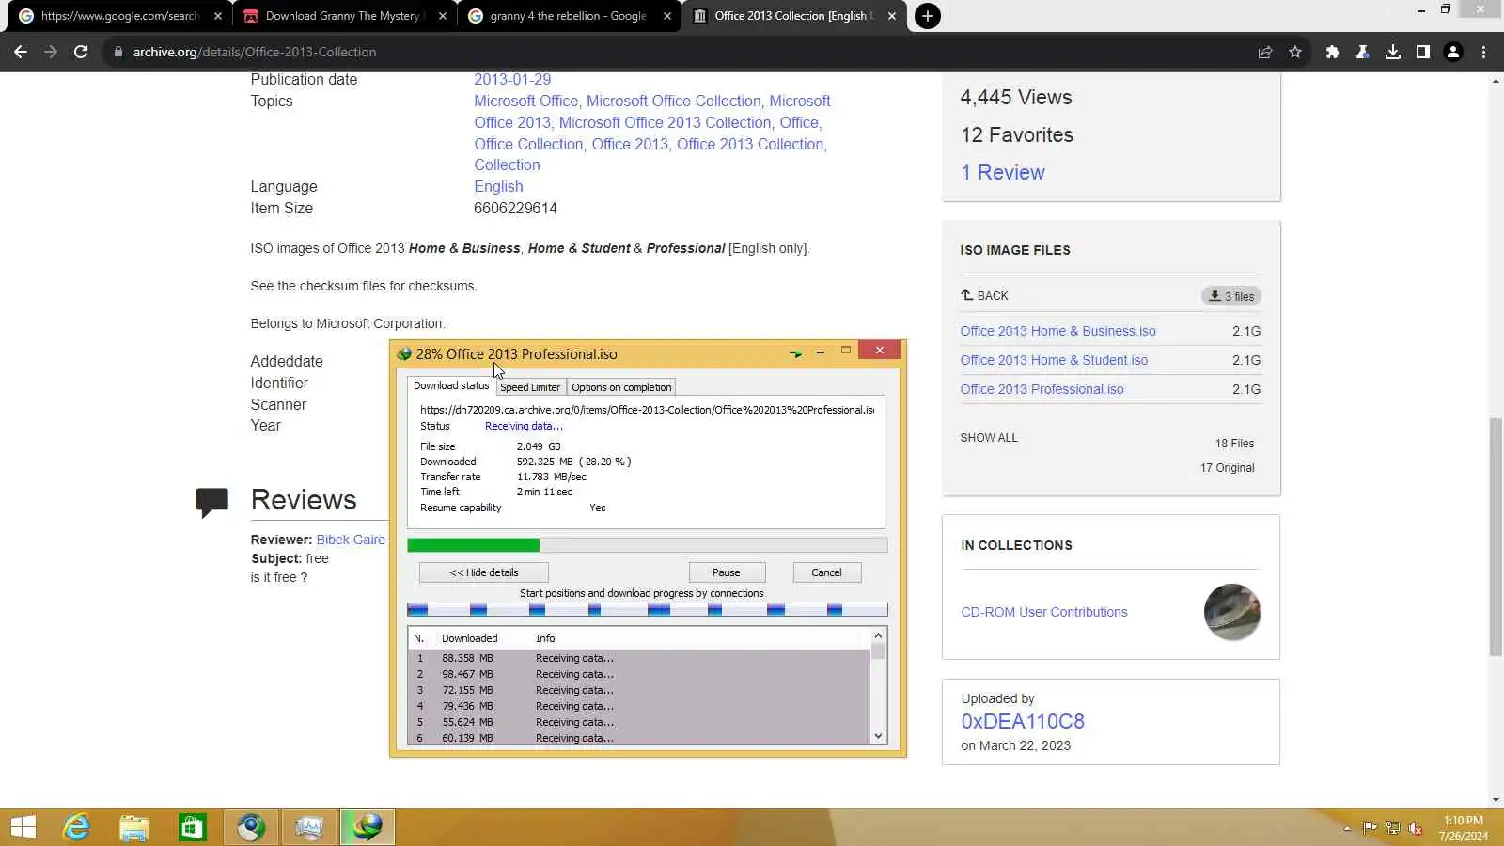Viewport: 1504px width, 846px height.
Task: Click the Reviews speech bubble icon
Action: click(212, 502)
